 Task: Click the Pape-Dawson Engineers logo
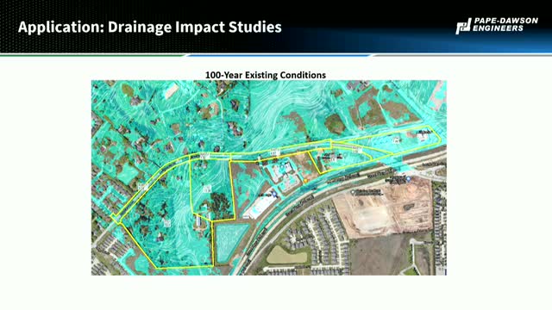(x=497, y=26)
